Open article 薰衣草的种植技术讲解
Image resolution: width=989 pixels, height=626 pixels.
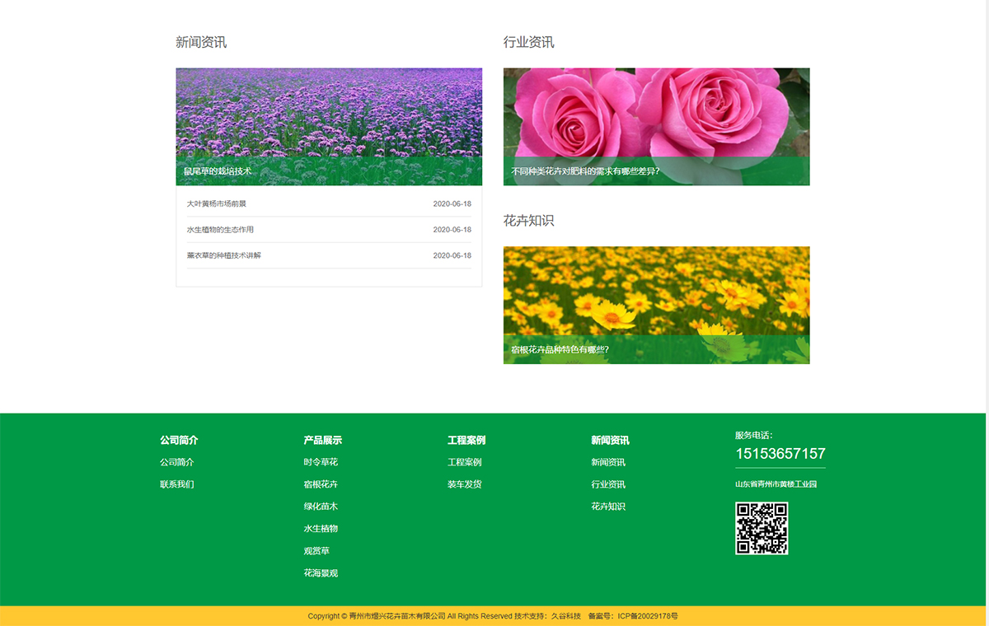pos(224,255)
